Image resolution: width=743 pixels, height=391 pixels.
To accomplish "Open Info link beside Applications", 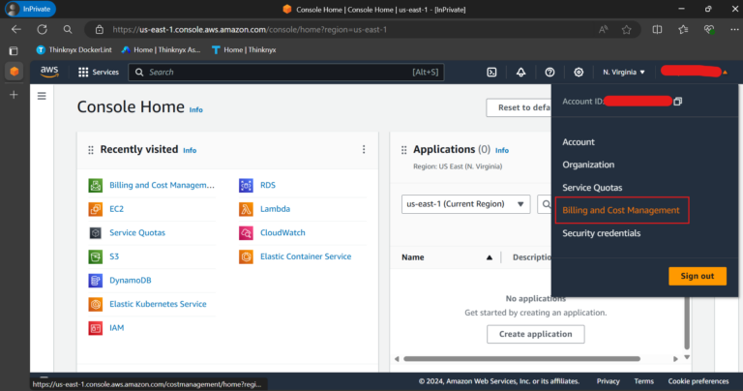I will 502,150.
